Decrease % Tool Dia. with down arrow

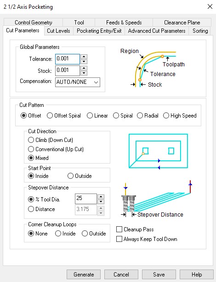coord(101,201)
